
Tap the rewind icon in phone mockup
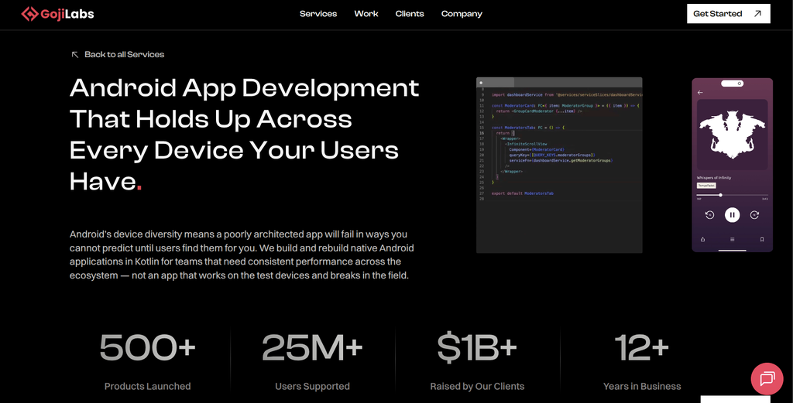(709, 215)
